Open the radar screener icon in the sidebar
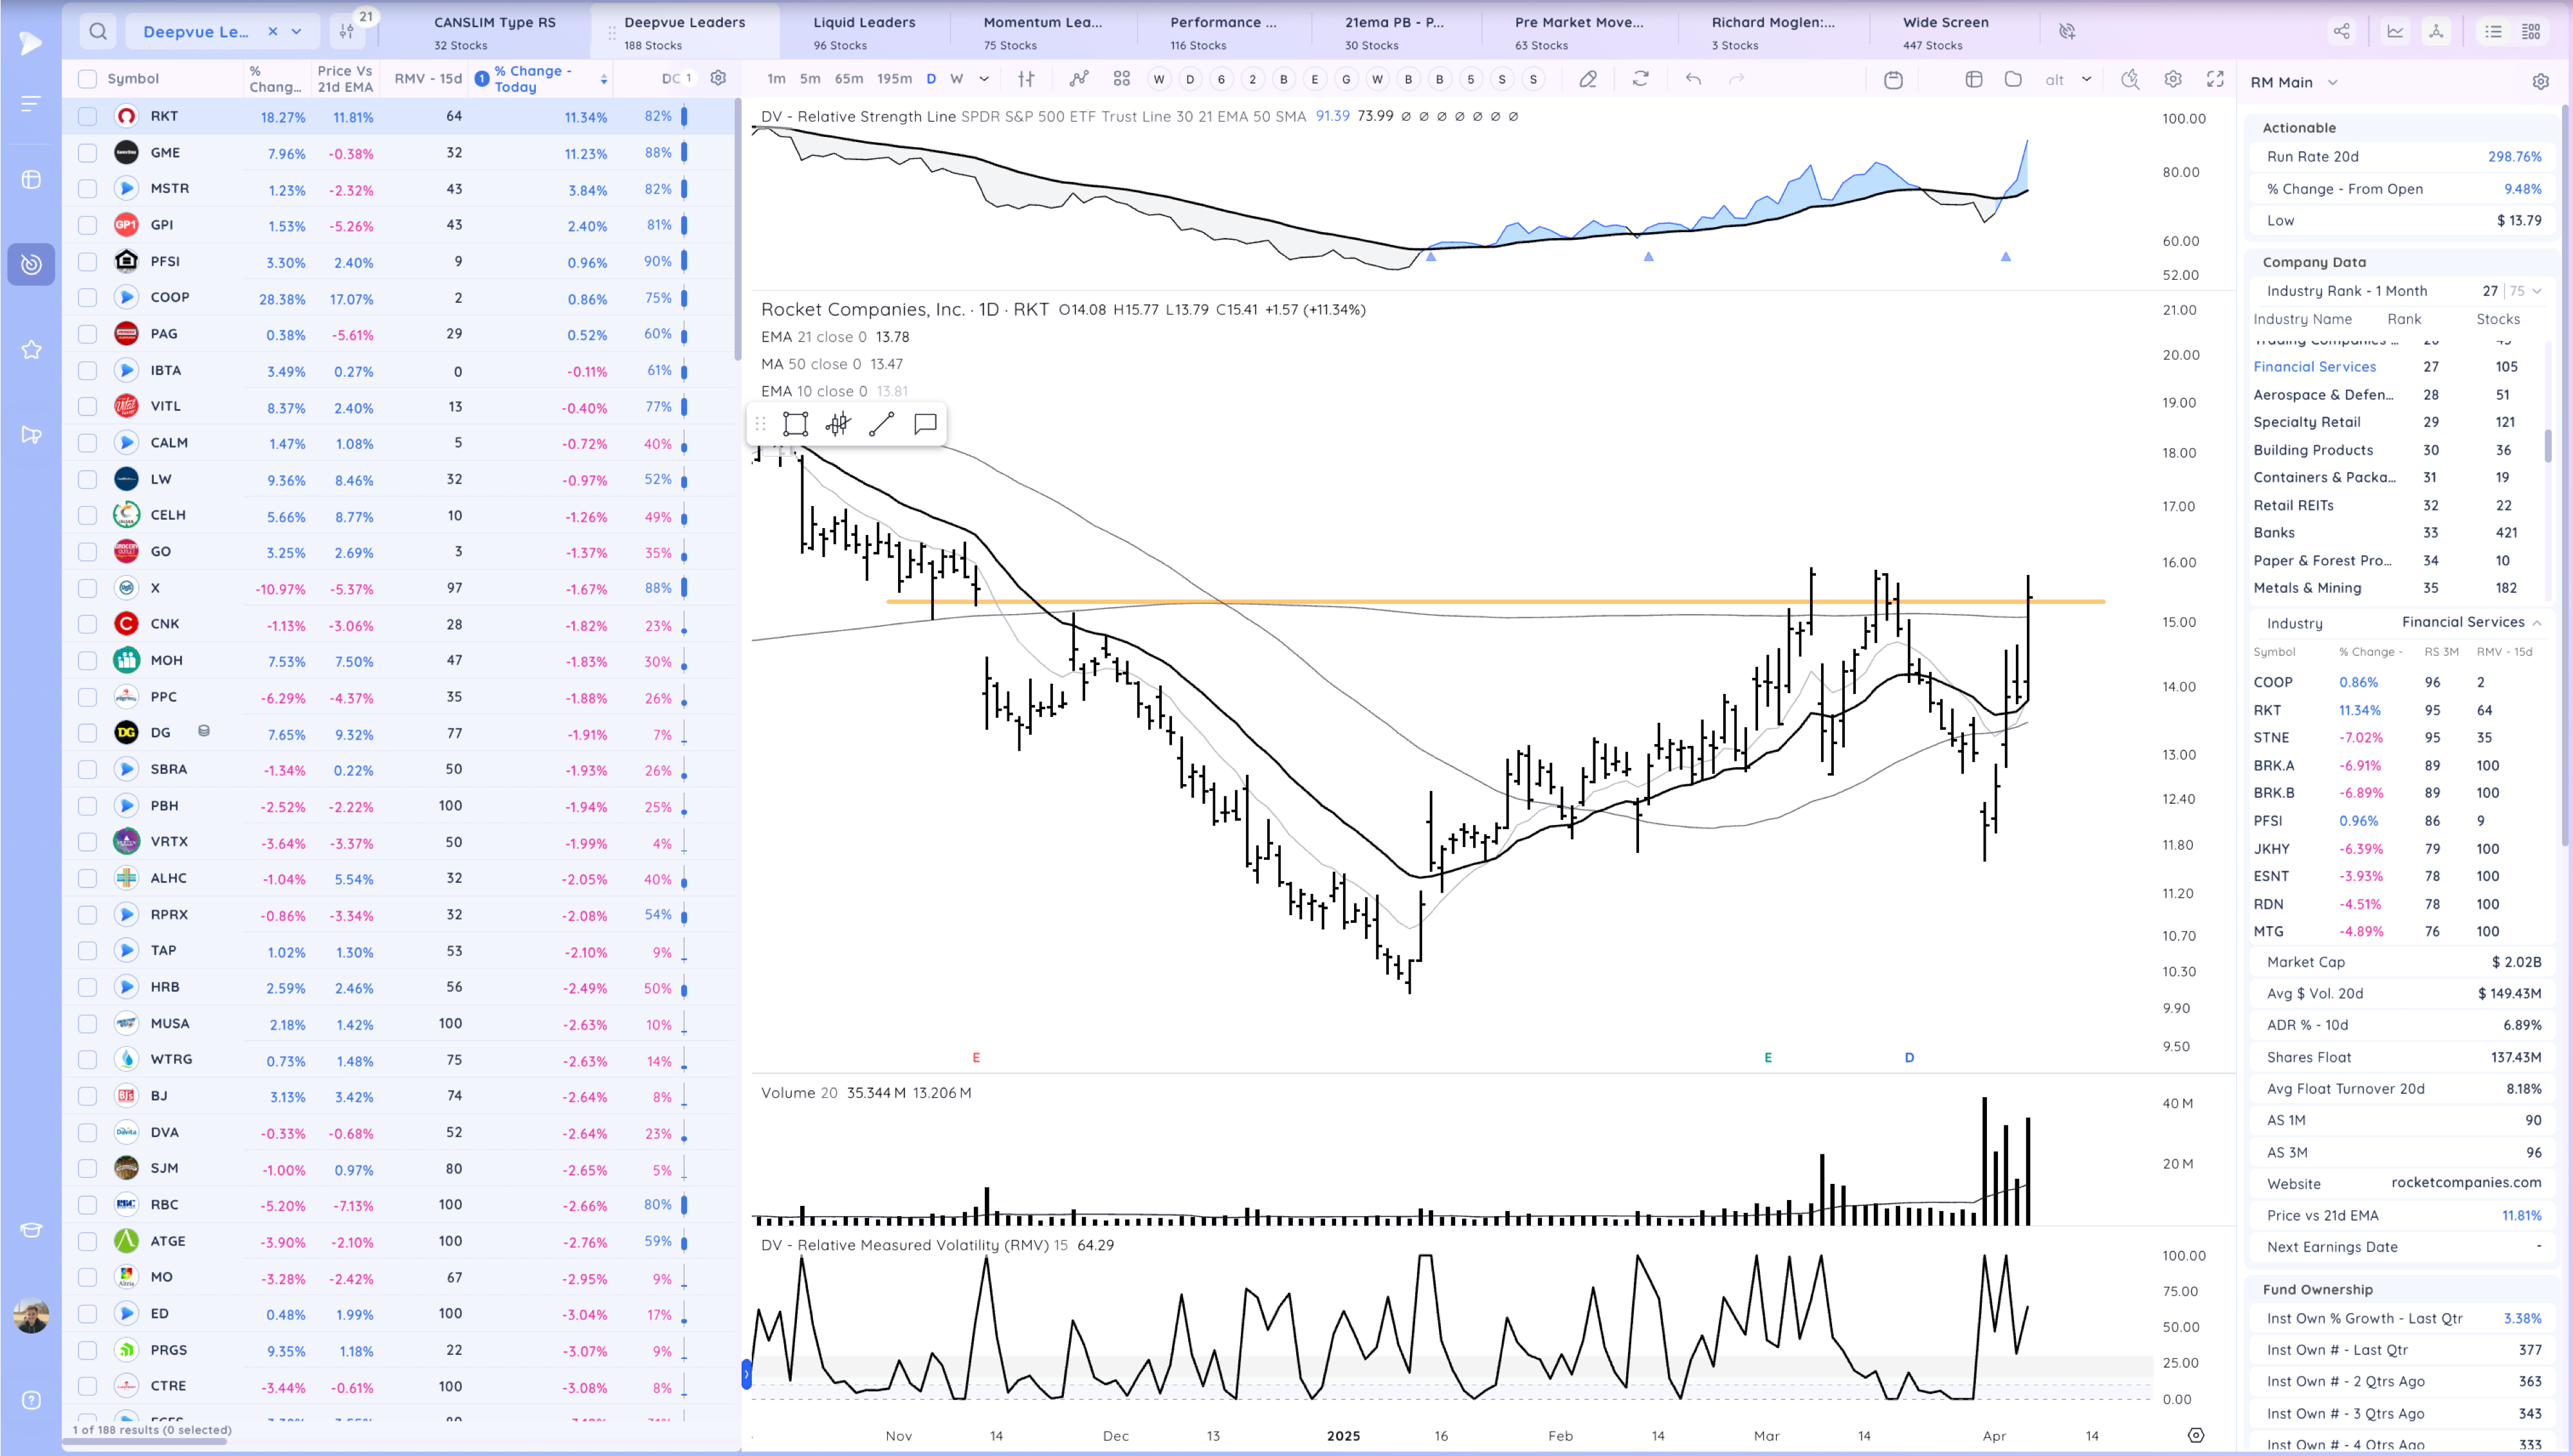 tap(31, 264)
